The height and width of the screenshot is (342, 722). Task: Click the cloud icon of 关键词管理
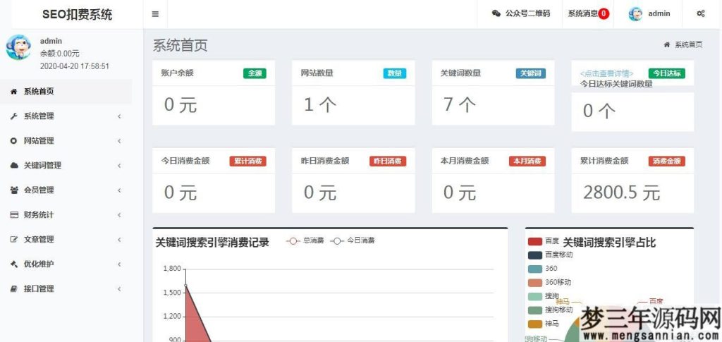(14, 166)
